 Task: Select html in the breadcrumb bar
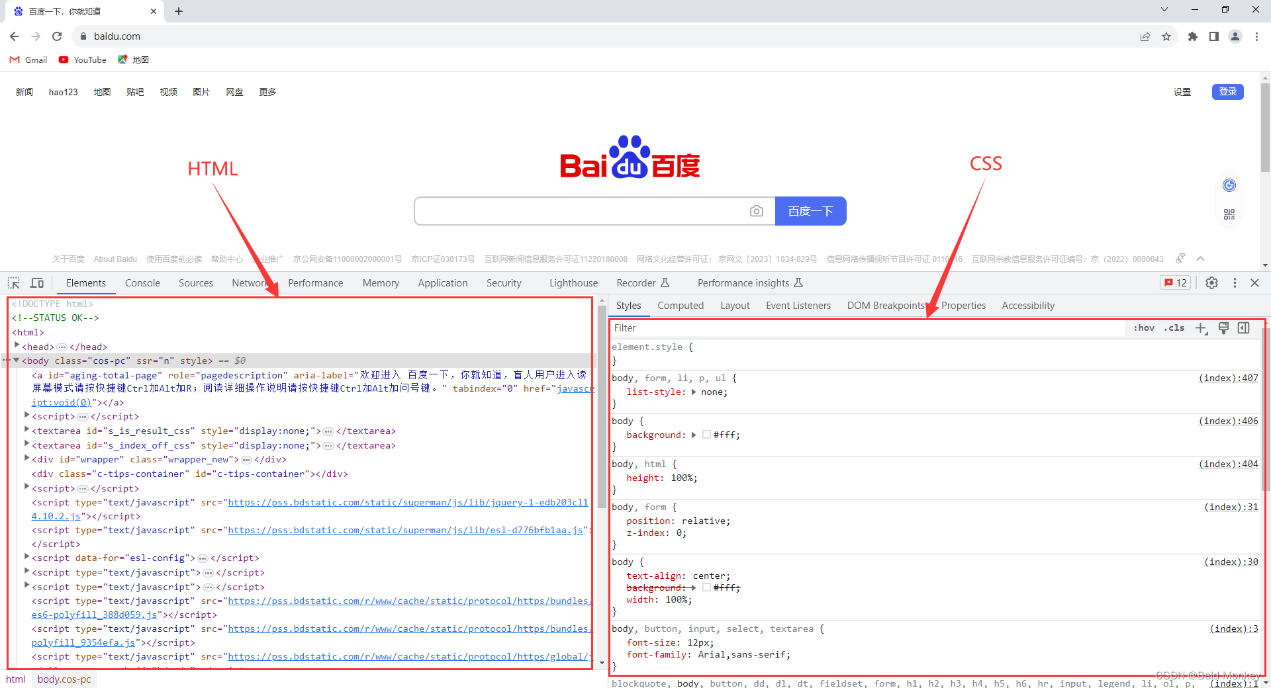[x=16, y=679]
